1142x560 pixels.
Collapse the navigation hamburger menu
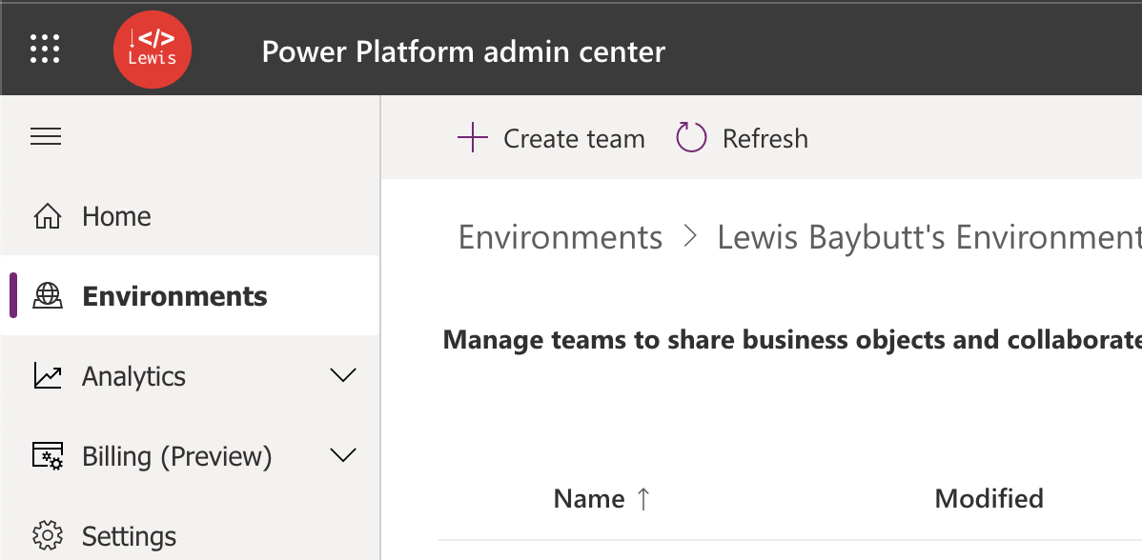46,136
